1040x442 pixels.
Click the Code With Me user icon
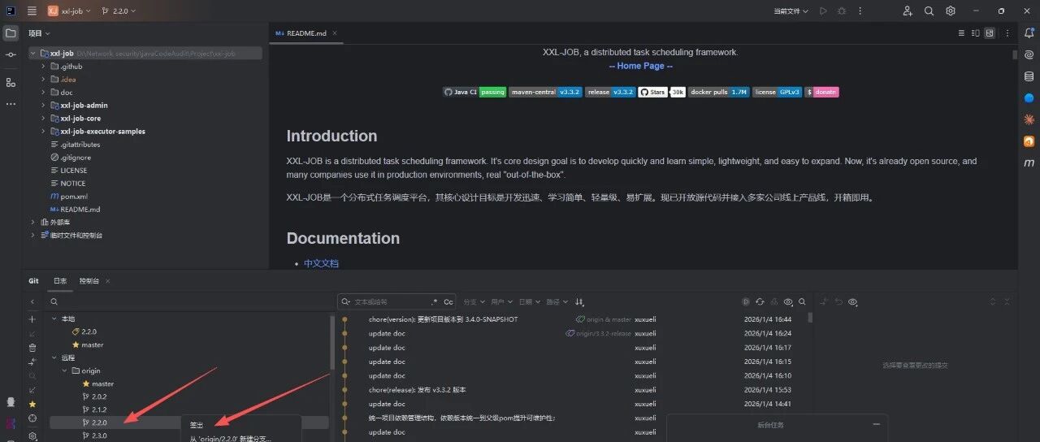pyautogui.click(x=908, y=11)
